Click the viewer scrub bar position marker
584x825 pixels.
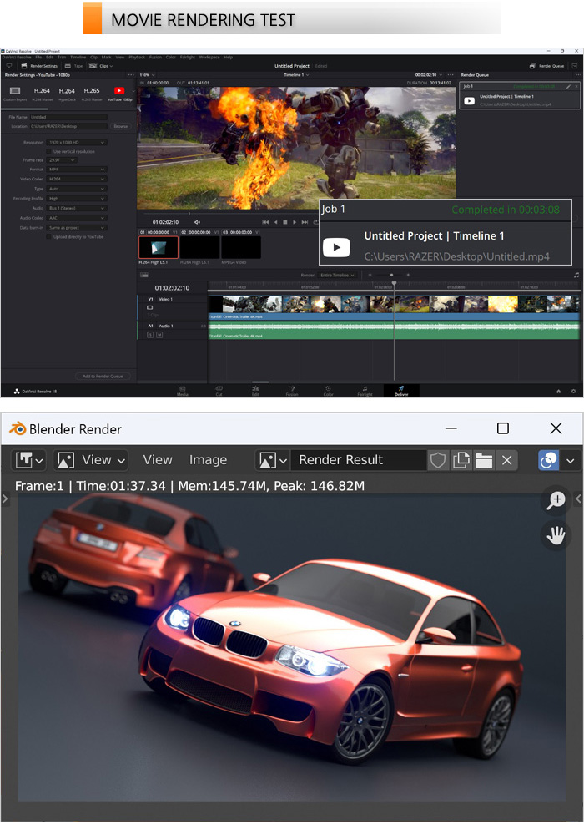click(x=189, y=214)
